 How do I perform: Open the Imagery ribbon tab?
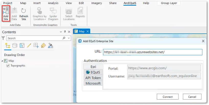pos(96,3)
